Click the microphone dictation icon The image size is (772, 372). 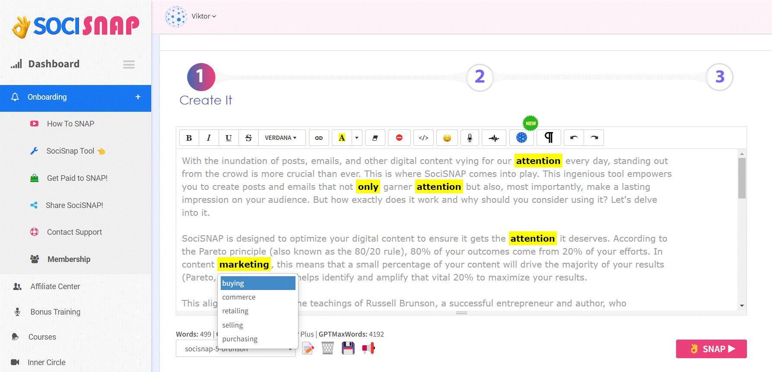coord(470,138)
